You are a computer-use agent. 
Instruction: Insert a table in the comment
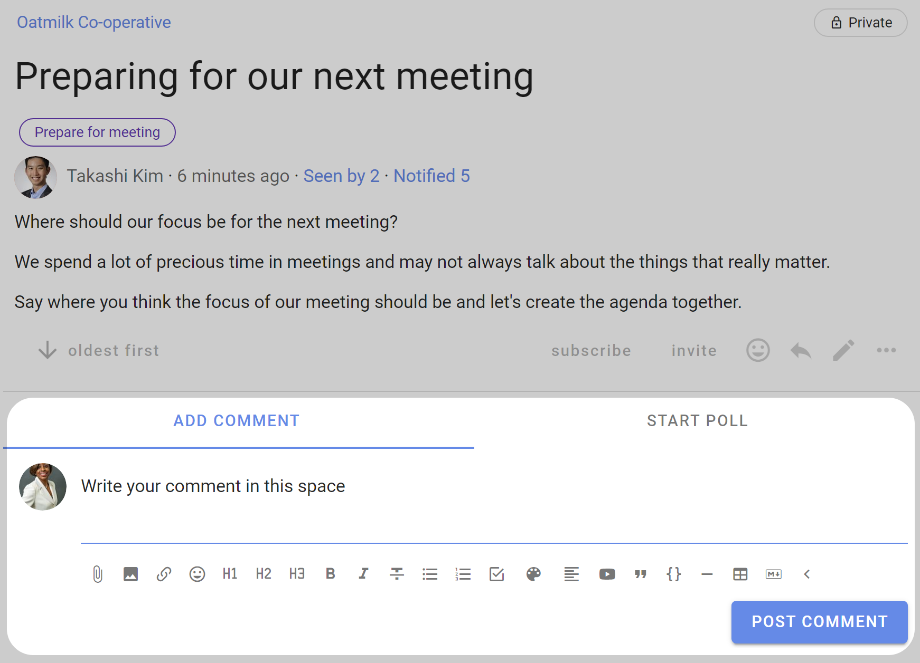[x=740, y=574]
